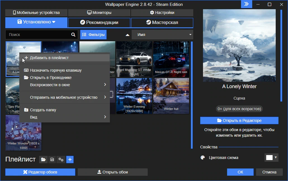Click the search magnifier icon
Screen dimensions: 288x181
(x=73, y=35)
